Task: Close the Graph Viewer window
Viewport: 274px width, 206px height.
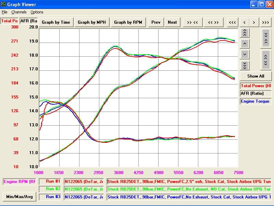Action: (270, 4)
